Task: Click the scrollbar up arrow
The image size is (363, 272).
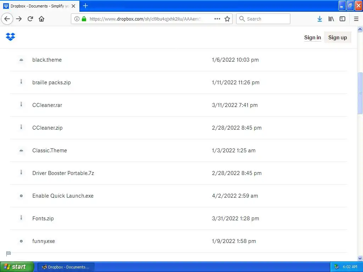Action: click(360, 29)
